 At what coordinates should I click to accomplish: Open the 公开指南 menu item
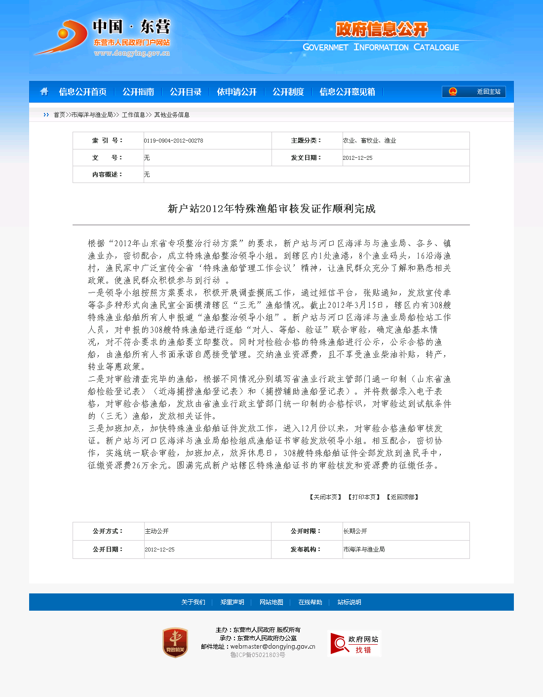coord(138,92)
